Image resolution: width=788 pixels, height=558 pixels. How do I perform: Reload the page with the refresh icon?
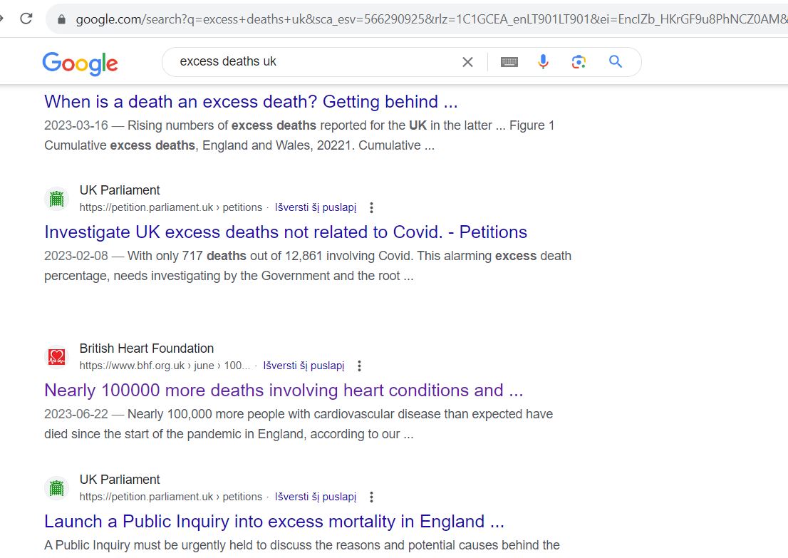coord(26,19)
